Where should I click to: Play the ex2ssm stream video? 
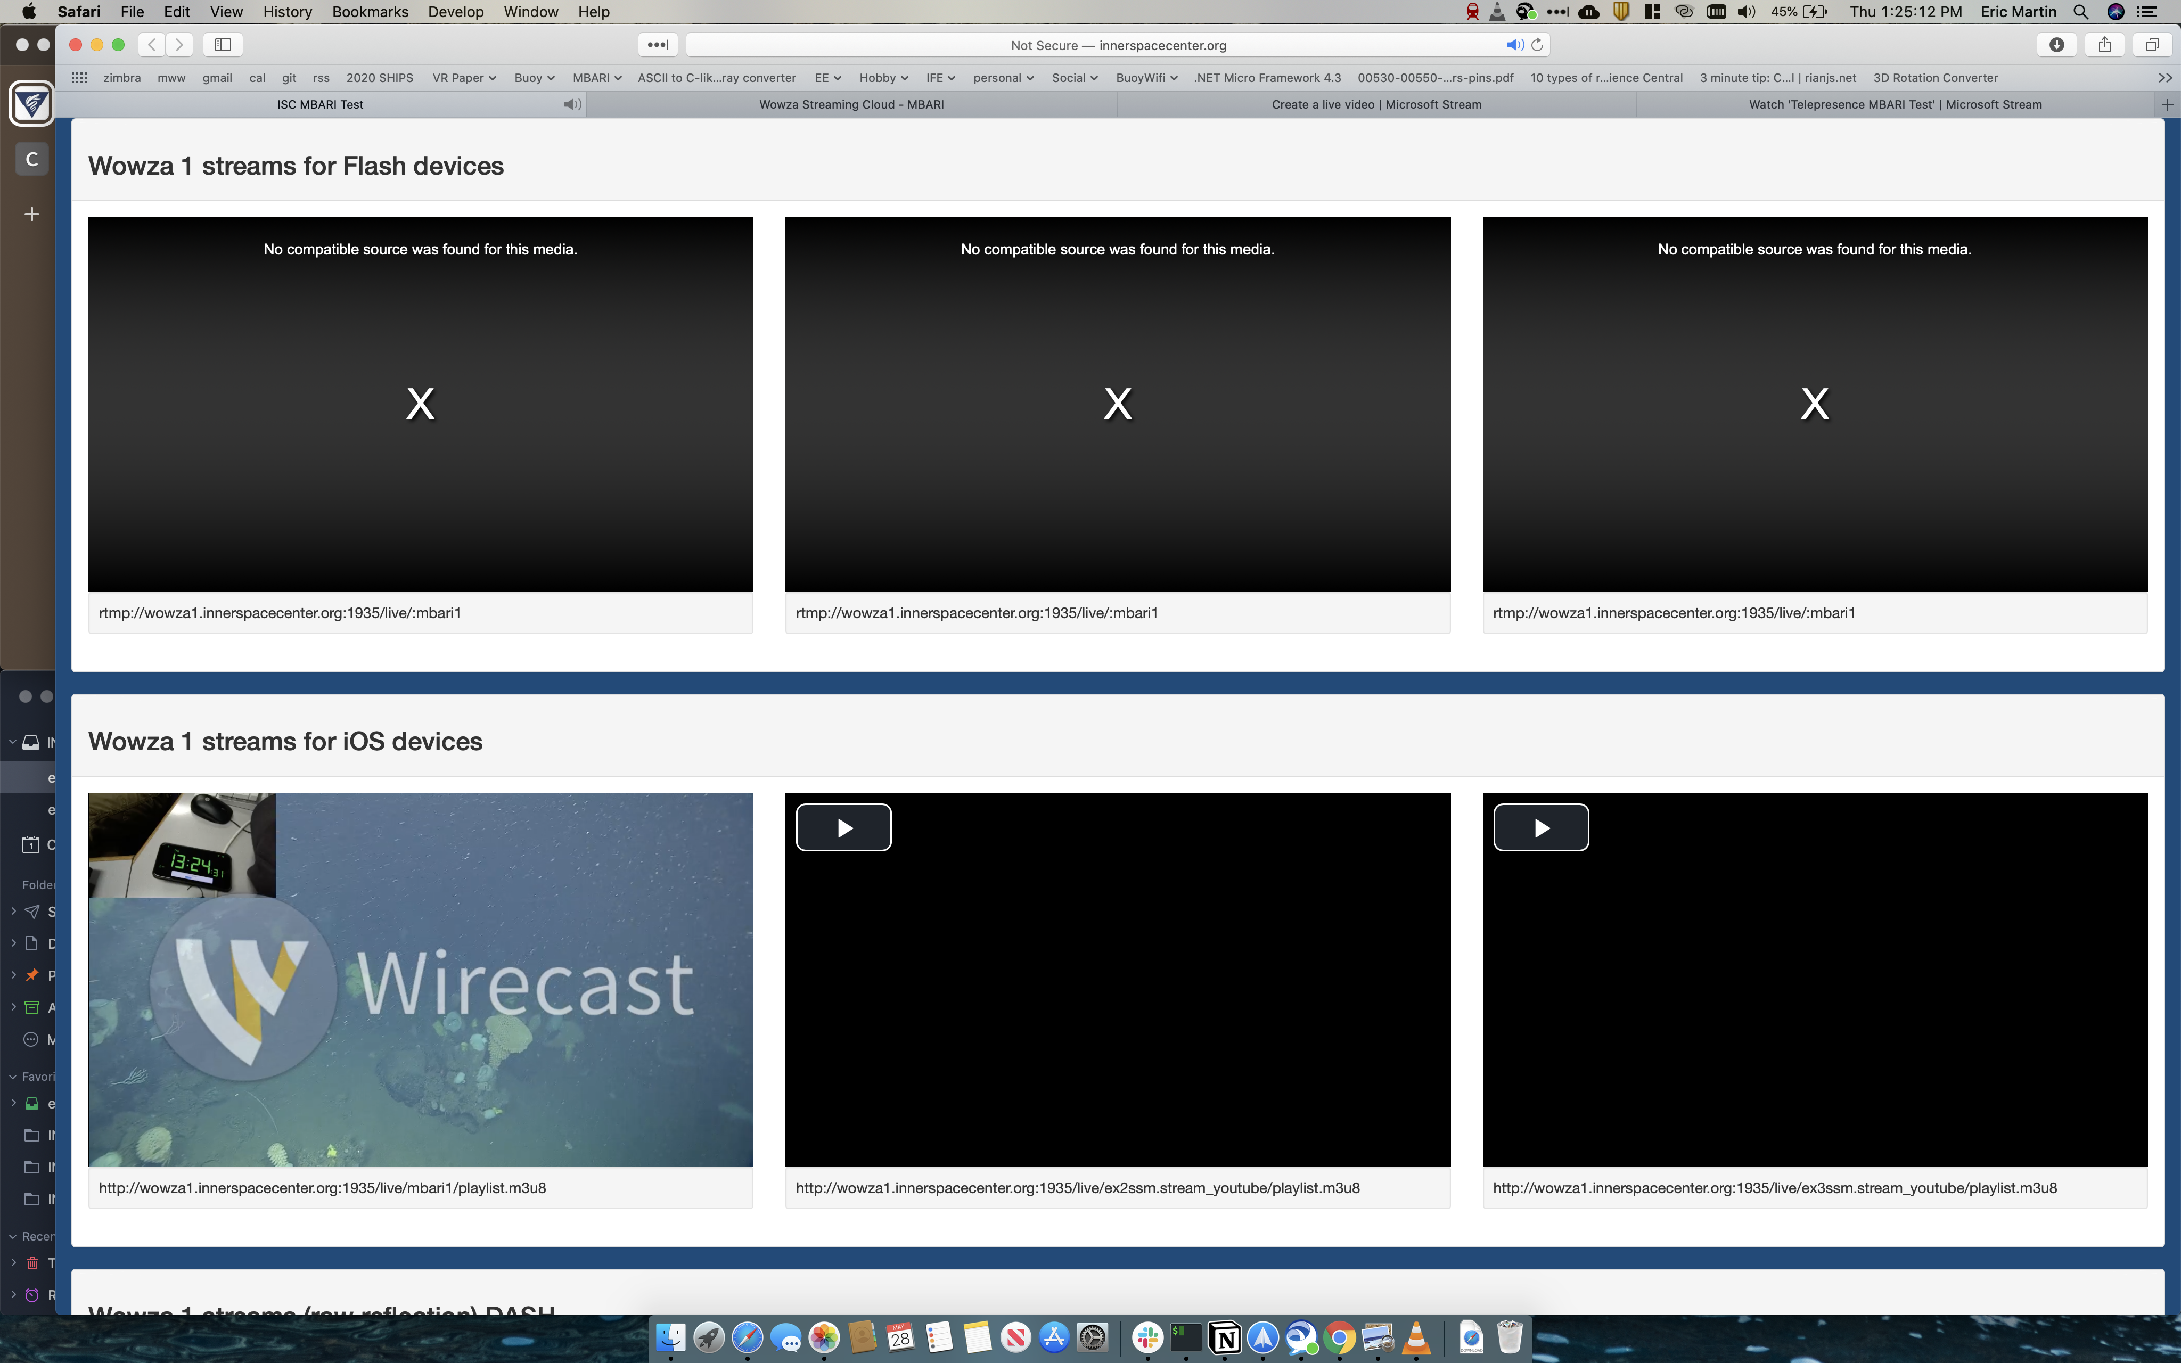click(x=843, y=827)
